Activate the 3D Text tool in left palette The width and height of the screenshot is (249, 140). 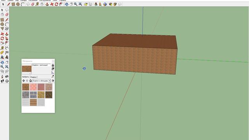tap(7, 57)
